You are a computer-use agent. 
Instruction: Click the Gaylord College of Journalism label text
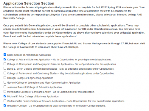click(x=44, y=83)
